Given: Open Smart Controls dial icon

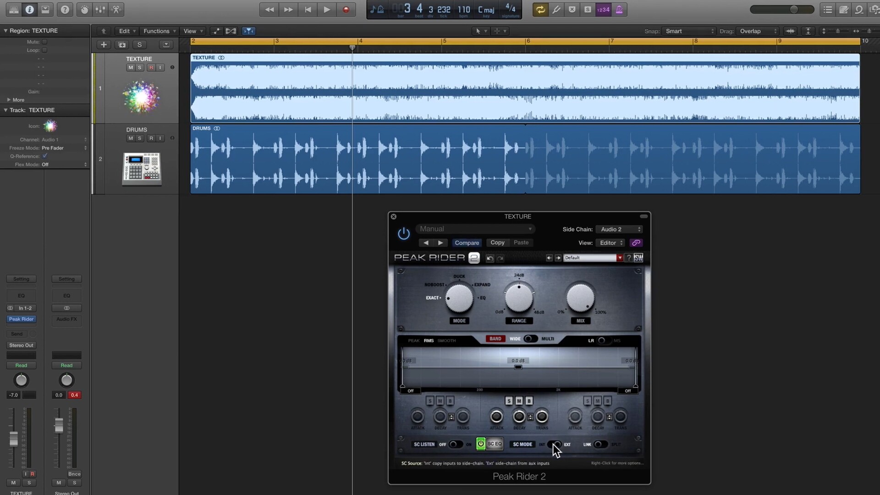Looking at the screenshot, I should point(84,9).
